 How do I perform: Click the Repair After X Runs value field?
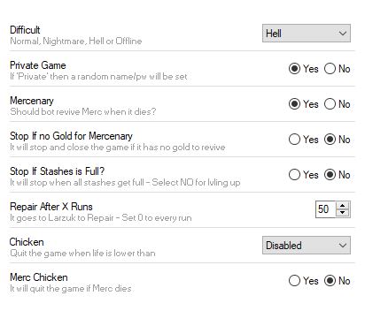[326, 209]
